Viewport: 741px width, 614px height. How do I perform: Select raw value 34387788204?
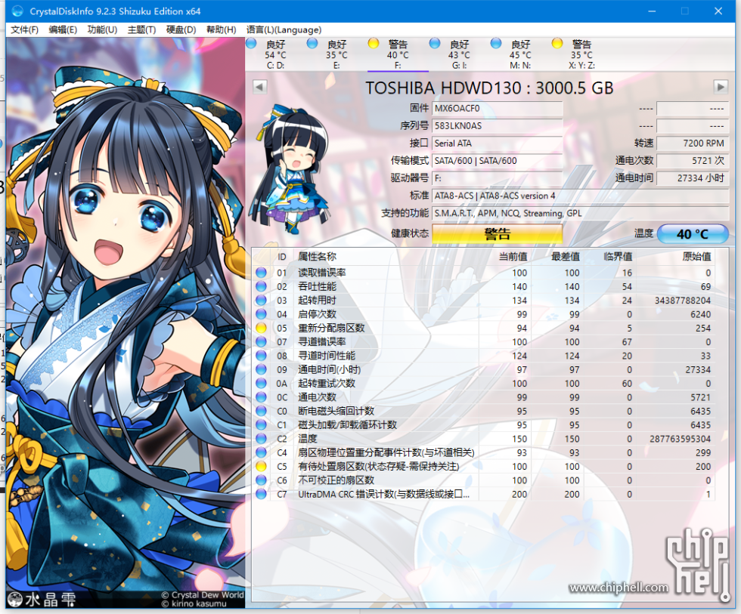point(682,300)
